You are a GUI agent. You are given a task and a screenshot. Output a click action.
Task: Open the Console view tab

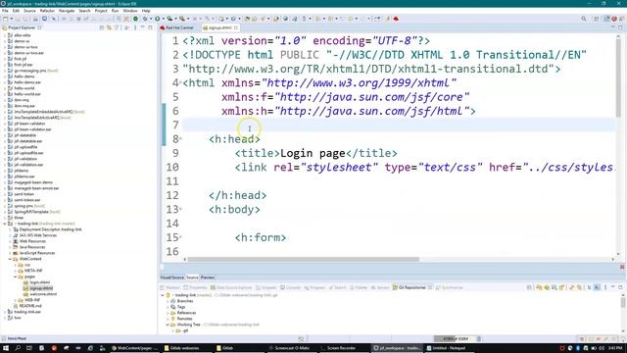tap(290, 287)
